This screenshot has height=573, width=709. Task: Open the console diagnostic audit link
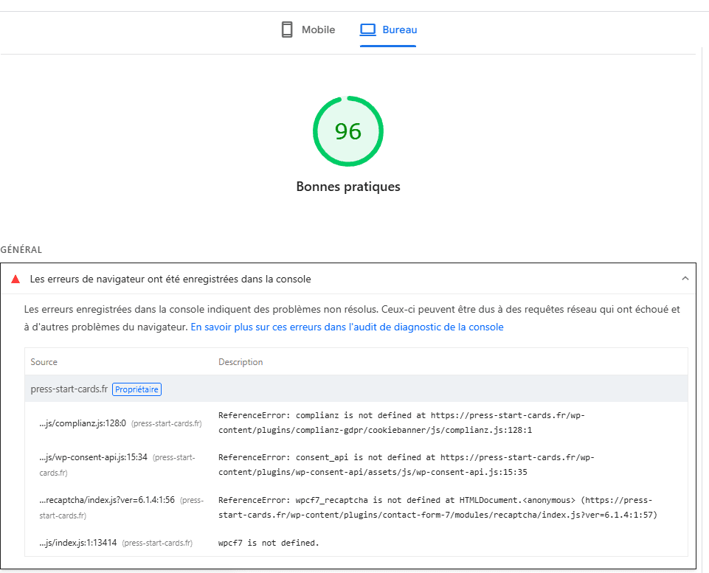347,327
